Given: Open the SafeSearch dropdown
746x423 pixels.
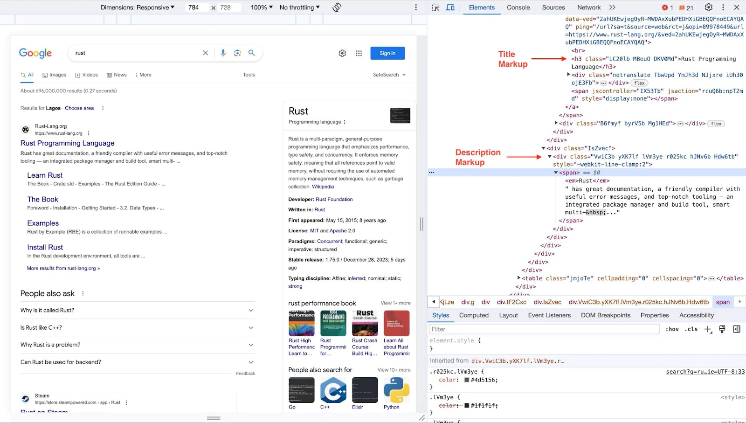Looking at the screenshot, I should coord(389,75).
